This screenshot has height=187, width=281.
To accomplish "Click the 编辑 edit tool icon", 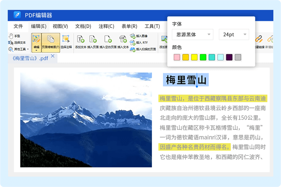I will tap(36, 41).
